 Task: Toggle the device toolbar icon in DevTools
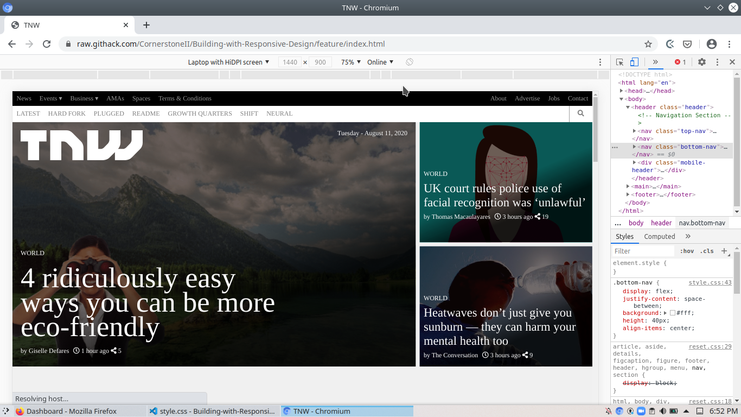634,62
